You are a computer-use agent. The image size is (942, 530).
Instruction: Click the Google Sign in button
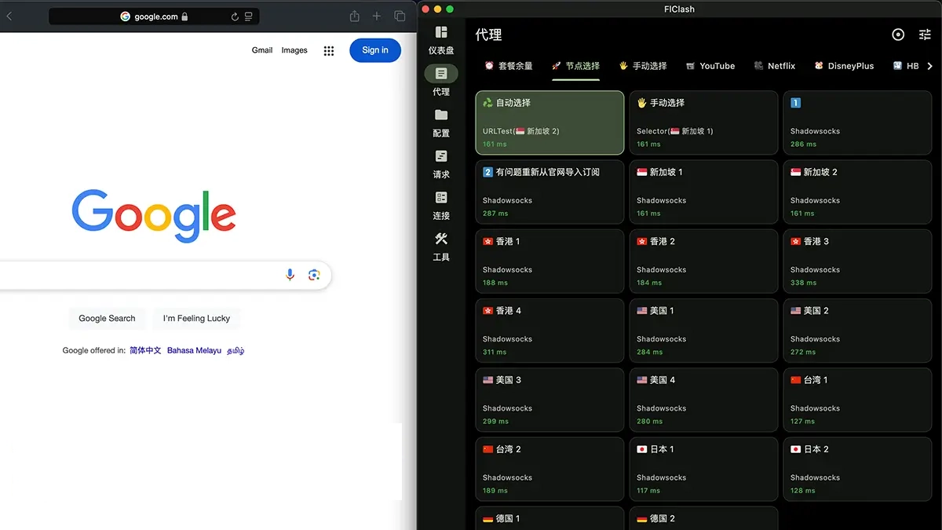374,50
